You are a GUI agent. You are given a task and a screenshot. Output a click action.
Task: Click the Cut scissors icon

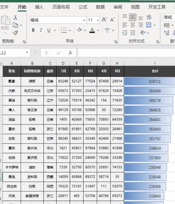tap(15, 17)
